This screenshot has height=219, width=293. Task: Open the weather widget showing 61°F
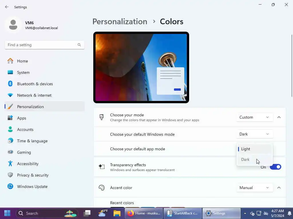pos(103,213)
